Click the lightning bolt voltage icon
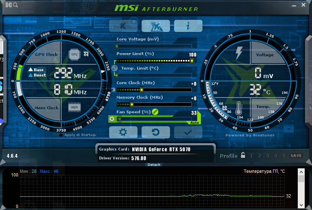 click(x=239, y=53)
